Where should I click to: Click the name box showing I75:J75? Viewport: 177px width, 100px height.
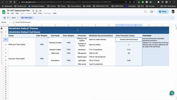[5, 22]
